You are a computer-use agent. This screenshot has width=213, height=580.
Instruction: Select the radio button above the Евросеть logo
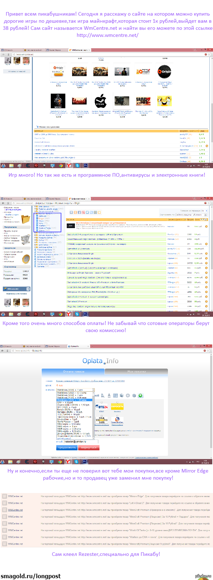(x=117, y=402)
